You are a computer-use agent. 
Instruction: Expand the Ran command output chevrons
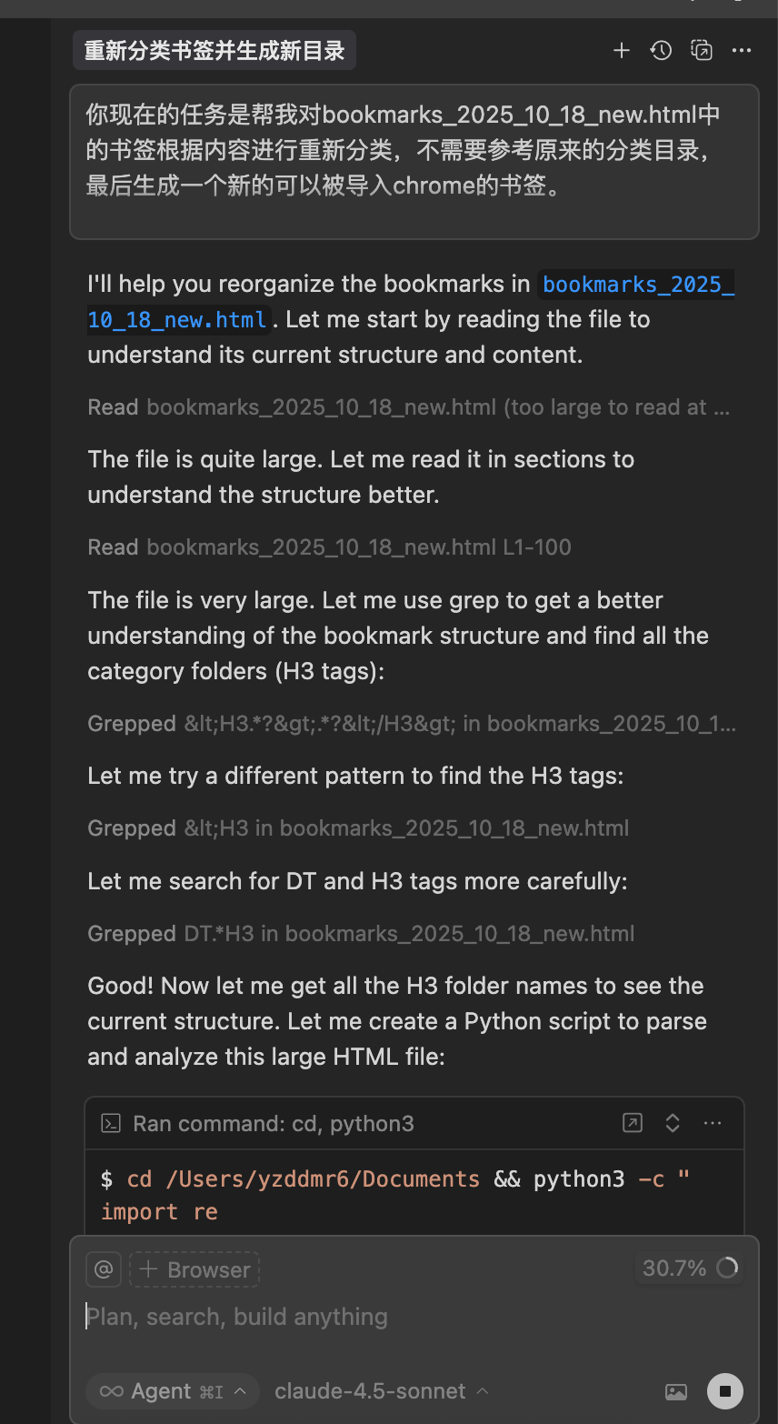[673, 1123]
